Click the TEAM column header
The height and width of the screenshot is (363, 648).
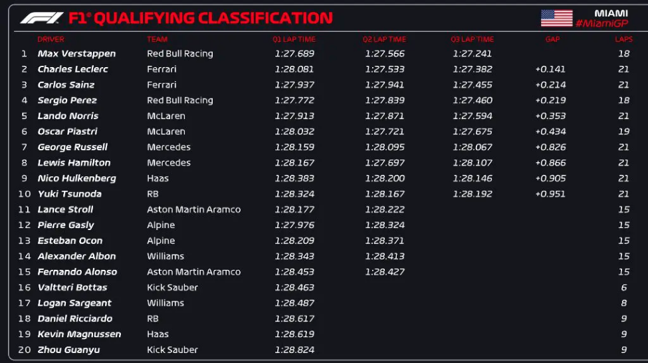pos(157,39)
